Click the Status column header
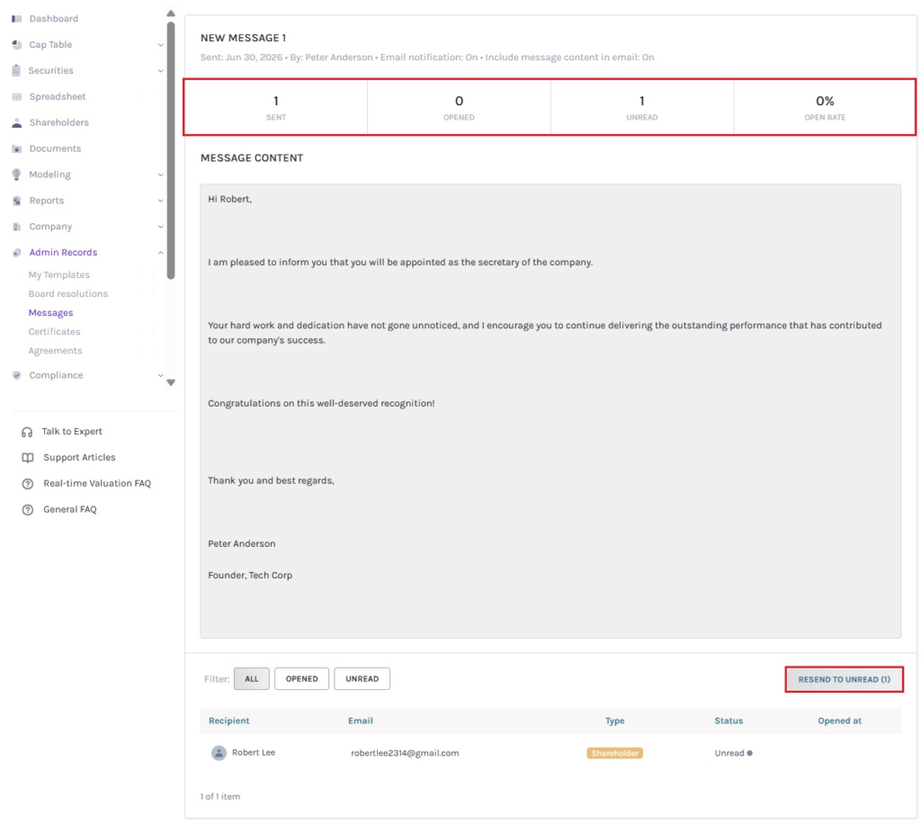The image size is (921, 824). (729, 721)
